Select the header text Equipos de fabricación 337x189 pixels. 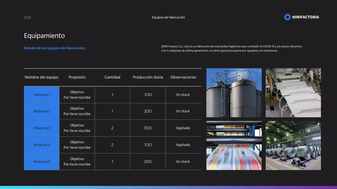coord(168,17)
